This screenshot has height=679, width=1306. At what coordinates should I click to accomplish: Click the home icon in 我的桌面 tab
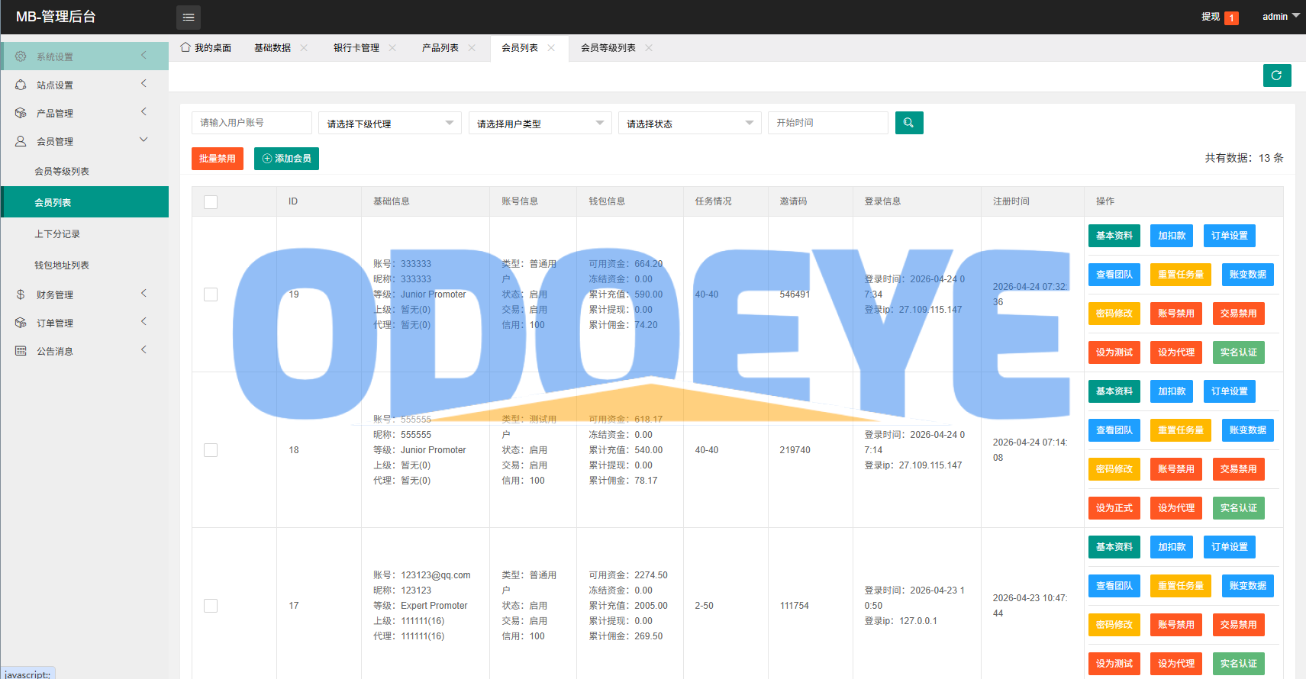click(x=185, y=47)
